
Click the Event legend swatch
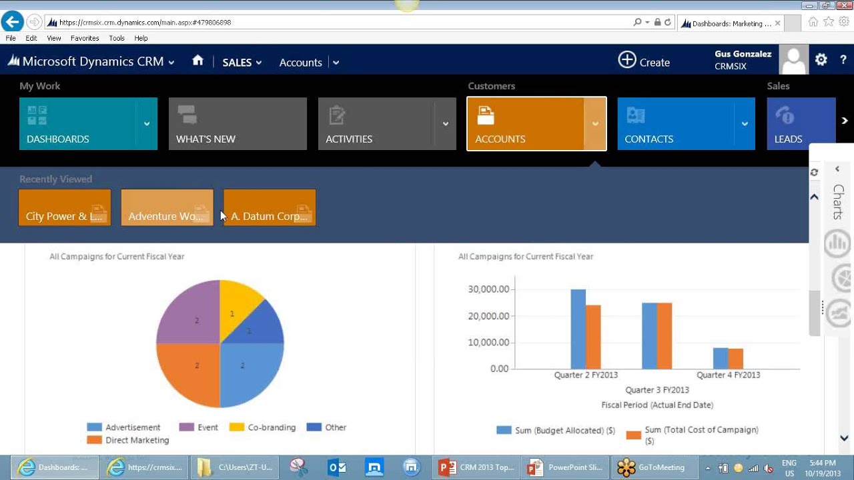tap(186, 427)
